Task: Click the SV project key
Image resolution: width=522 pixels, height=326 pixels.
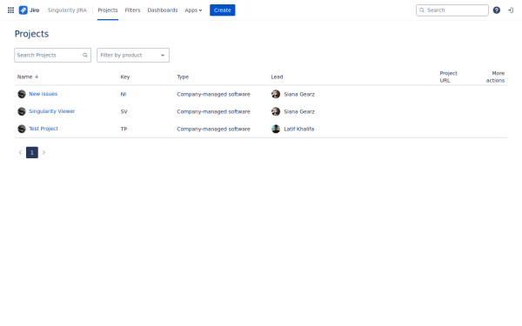Action: pyautogui.click(x=124, y=111)
